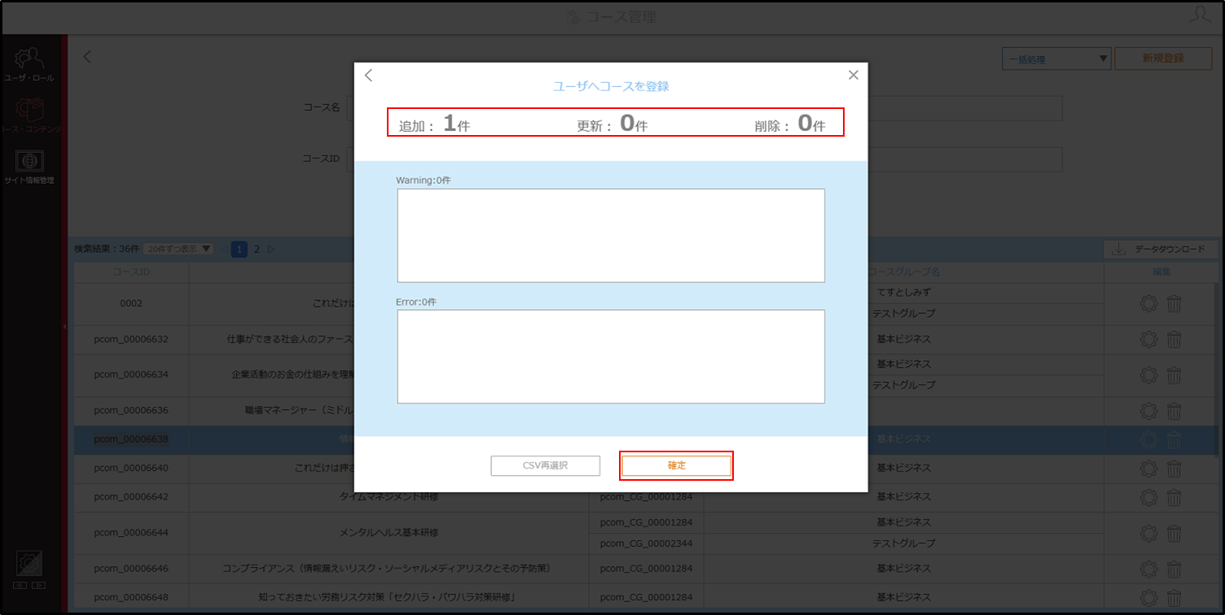Click the 新規登録 button
Viewport: 1225px width, 615px height.
[1163, 59]
